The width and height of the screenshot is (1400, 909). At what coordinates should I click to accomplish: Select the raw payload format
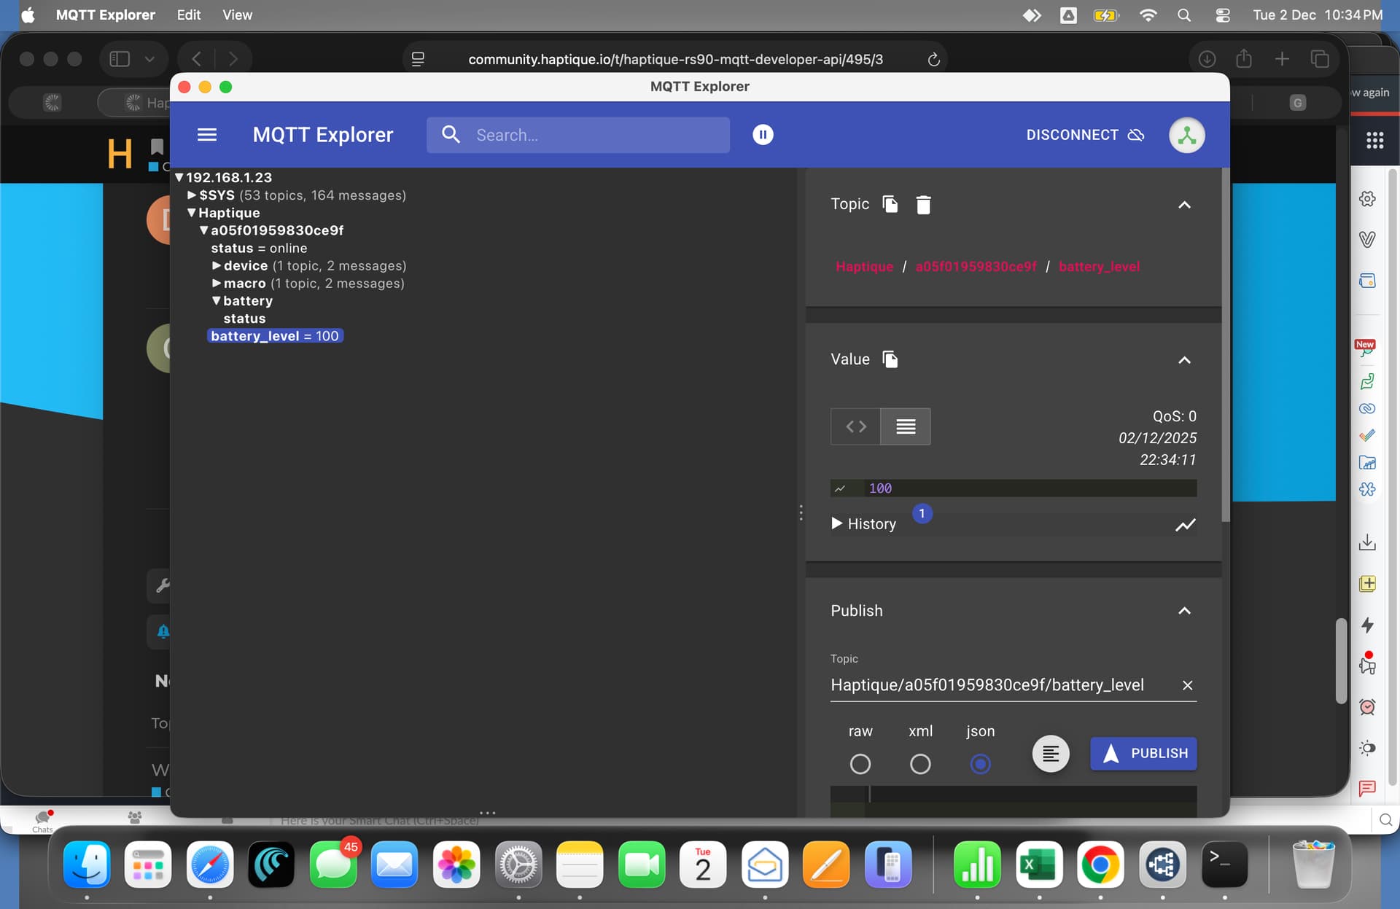(860, 764)
